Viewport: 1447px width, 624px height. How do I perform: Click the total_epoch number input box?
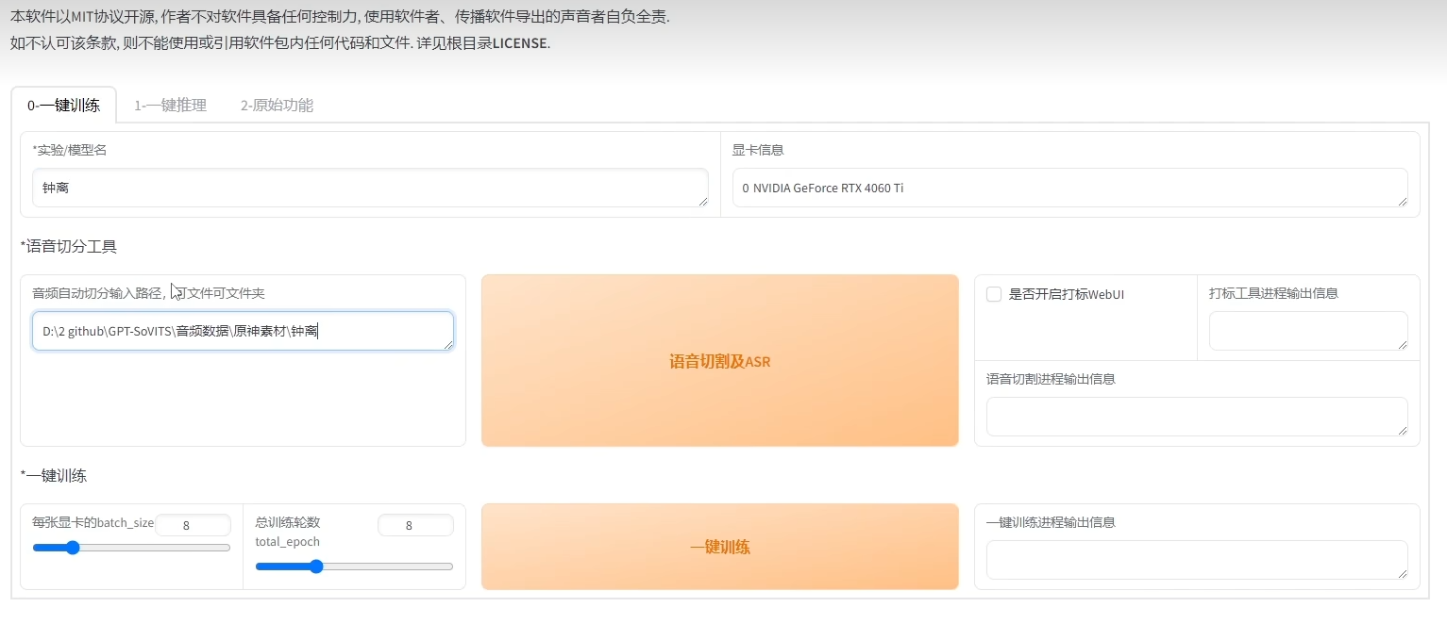415,525
